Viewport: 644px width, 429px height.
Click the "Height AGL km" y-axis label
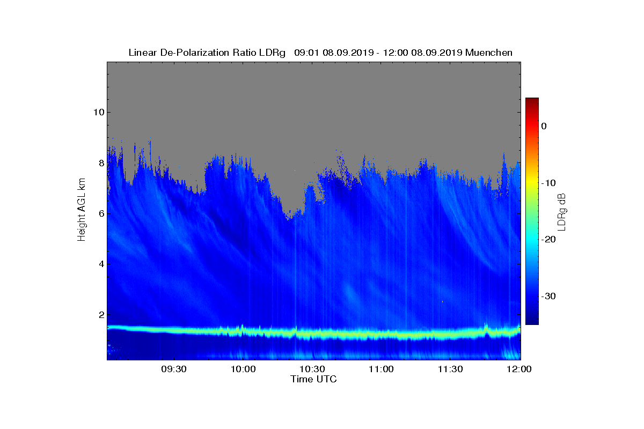click(82, 210)
